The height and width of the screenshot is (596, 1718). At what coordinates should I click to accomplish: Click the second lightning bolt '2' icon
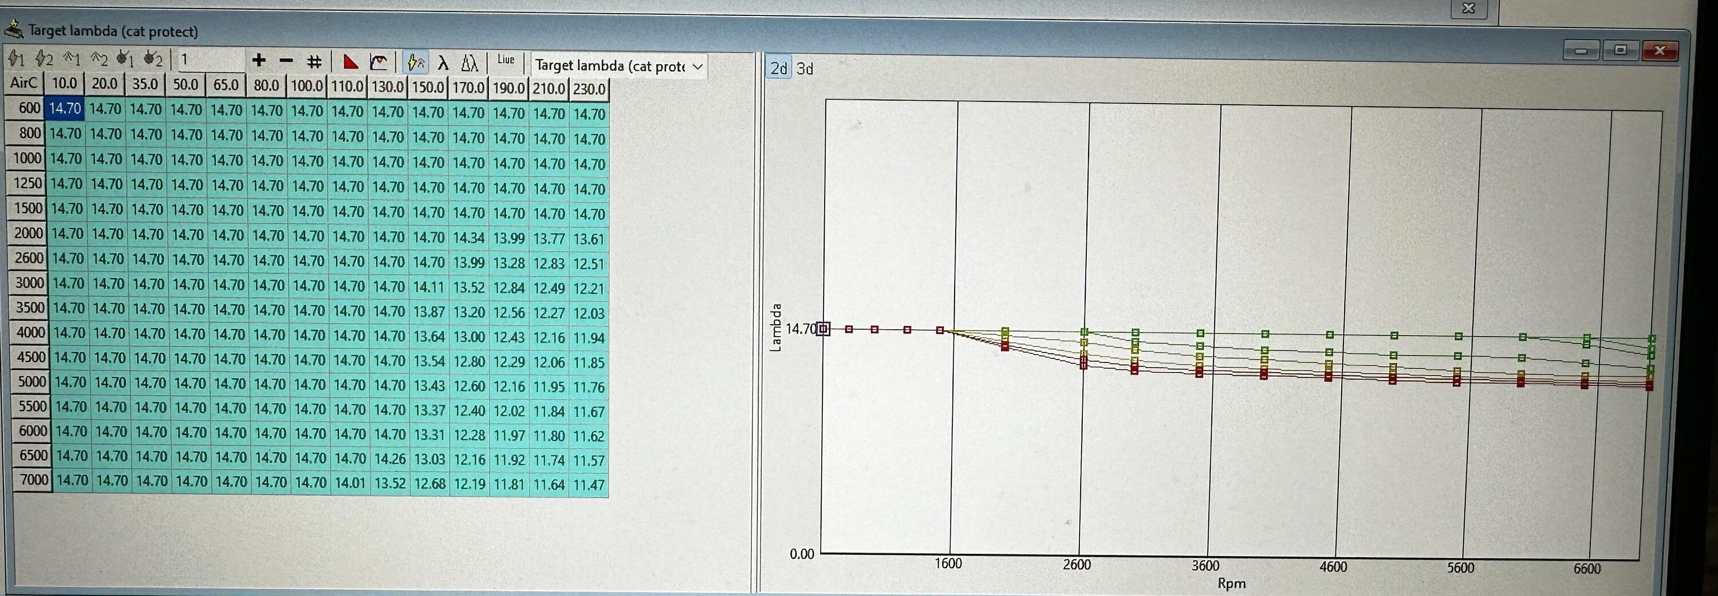point(44,58)
